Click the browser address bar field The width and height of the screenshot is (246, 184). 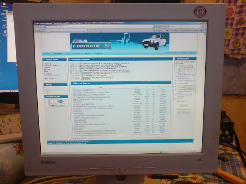(x=99, y=26)
